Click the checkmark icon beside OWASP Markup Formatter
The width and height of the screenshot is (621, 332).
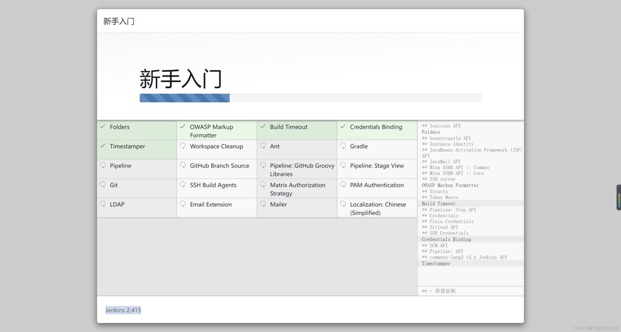pyautogui.click(x=183, y=127)
